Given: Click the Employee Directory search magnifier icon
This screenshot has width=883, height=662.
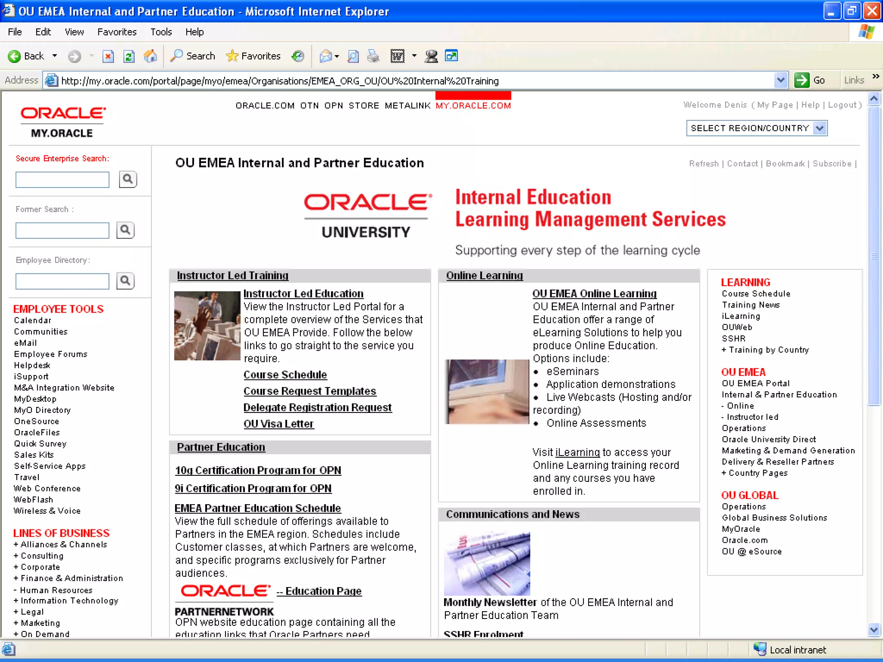Looking at the screenshot, I should (x=125, y=281).
